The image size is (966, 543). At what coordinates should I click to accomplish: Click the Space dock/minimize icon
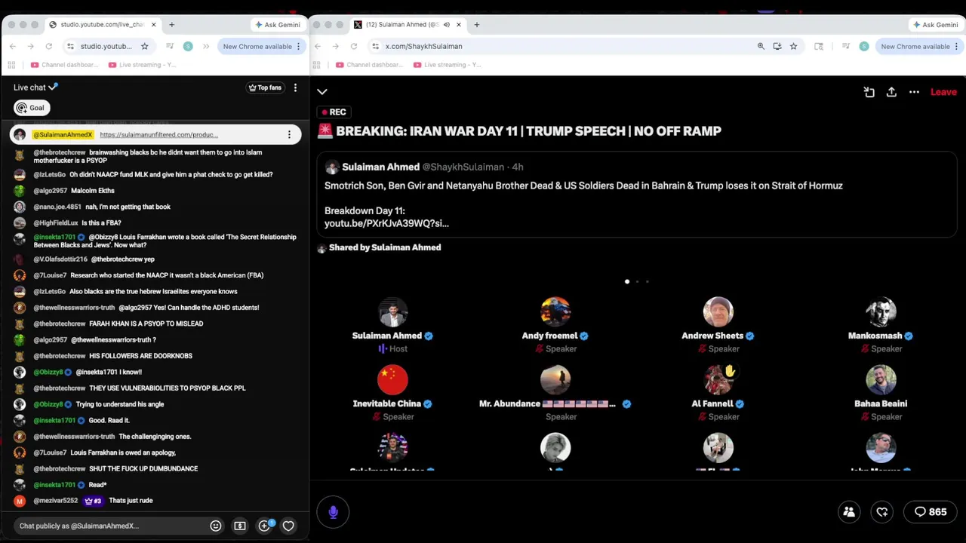pos(869,92)
